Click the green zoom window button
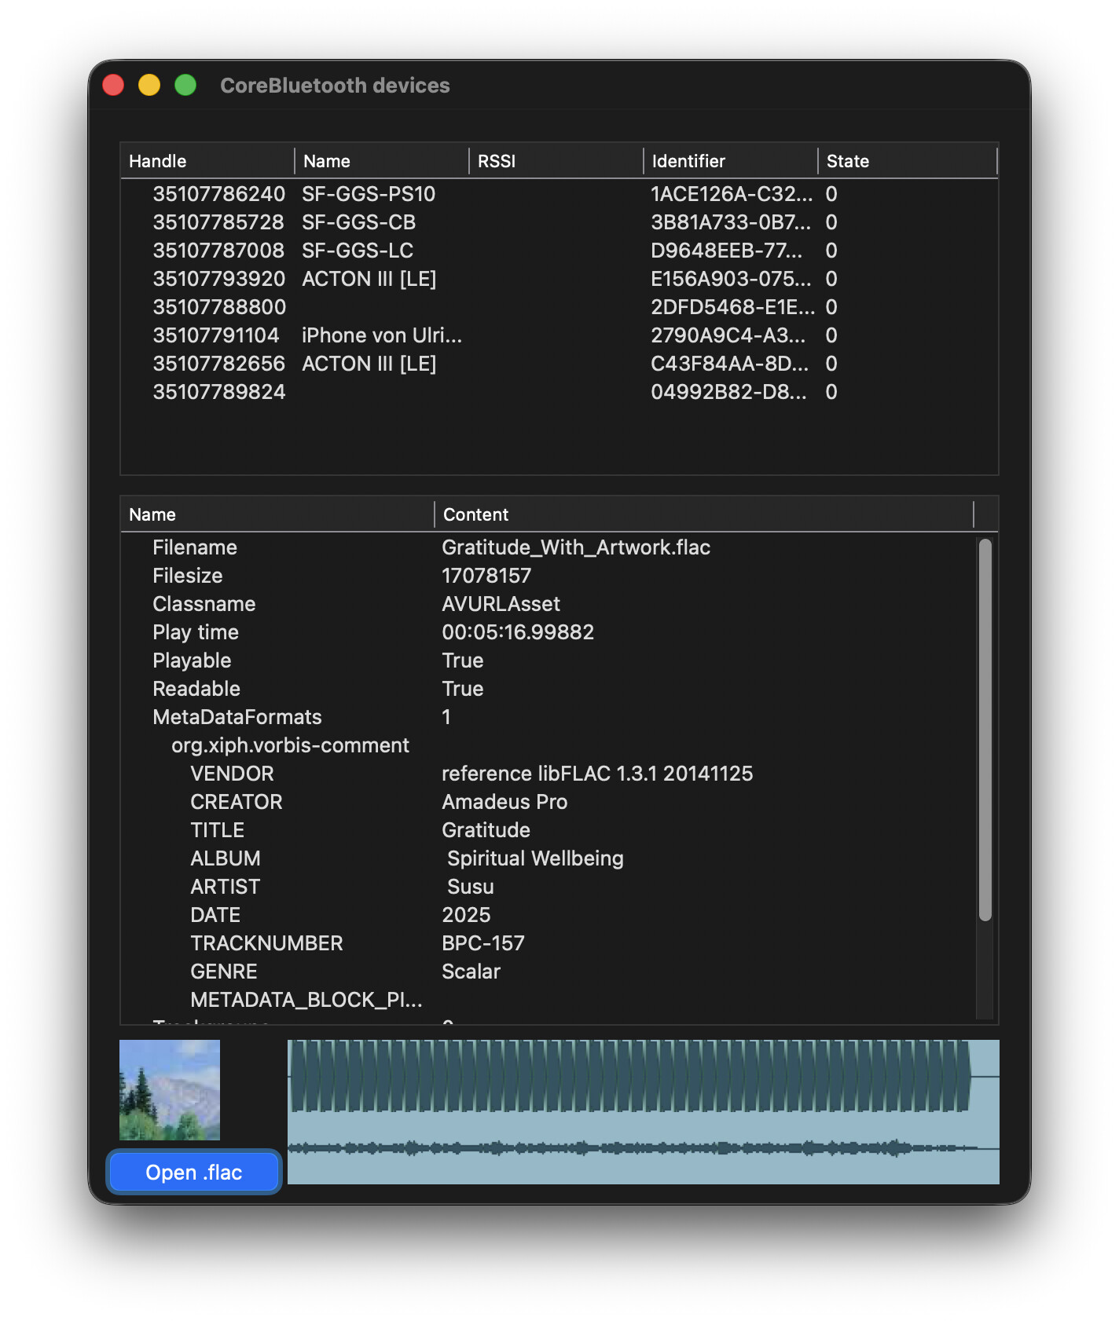 [185, 85]
